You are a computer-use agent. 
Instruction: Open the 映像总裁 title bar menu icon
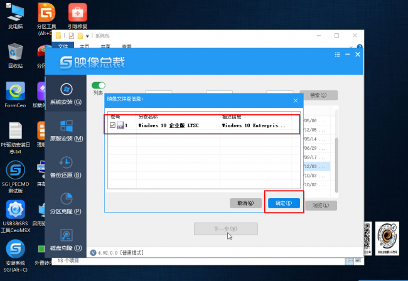click(x=338, y=55)
